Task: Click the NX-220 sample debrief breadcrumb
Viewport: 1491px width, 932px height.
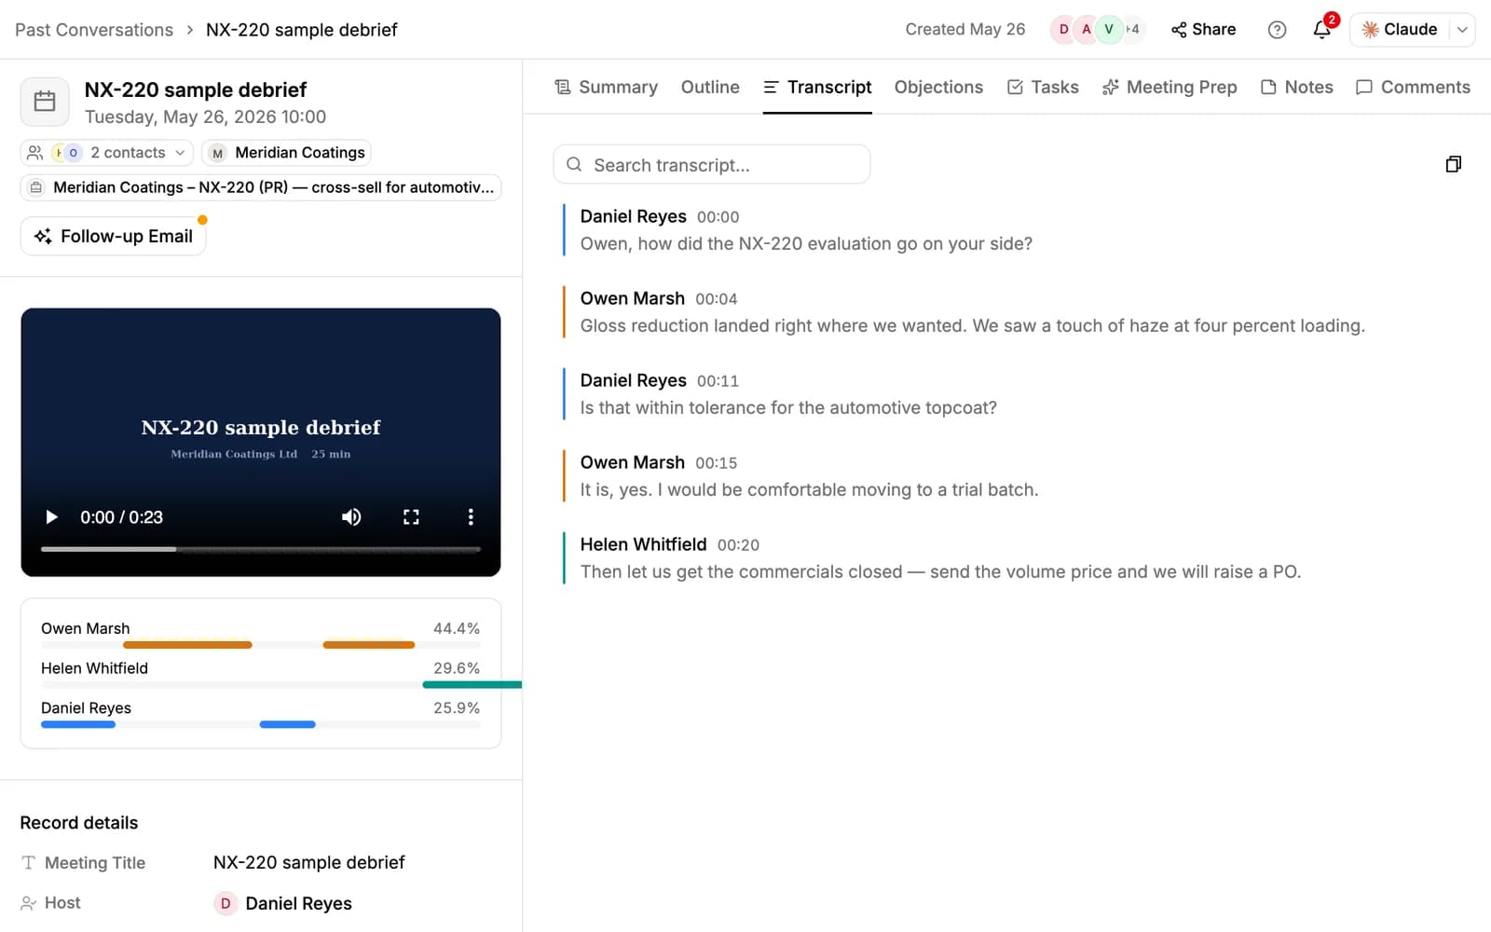Action: 301,30
